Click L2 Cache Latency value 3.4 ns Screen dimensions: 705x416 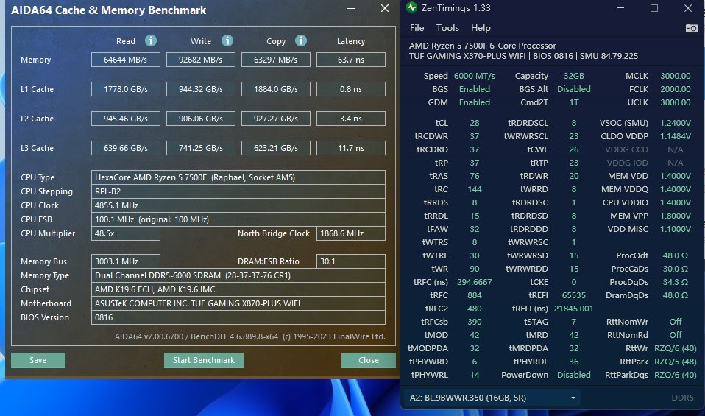(x=351, y=119)
